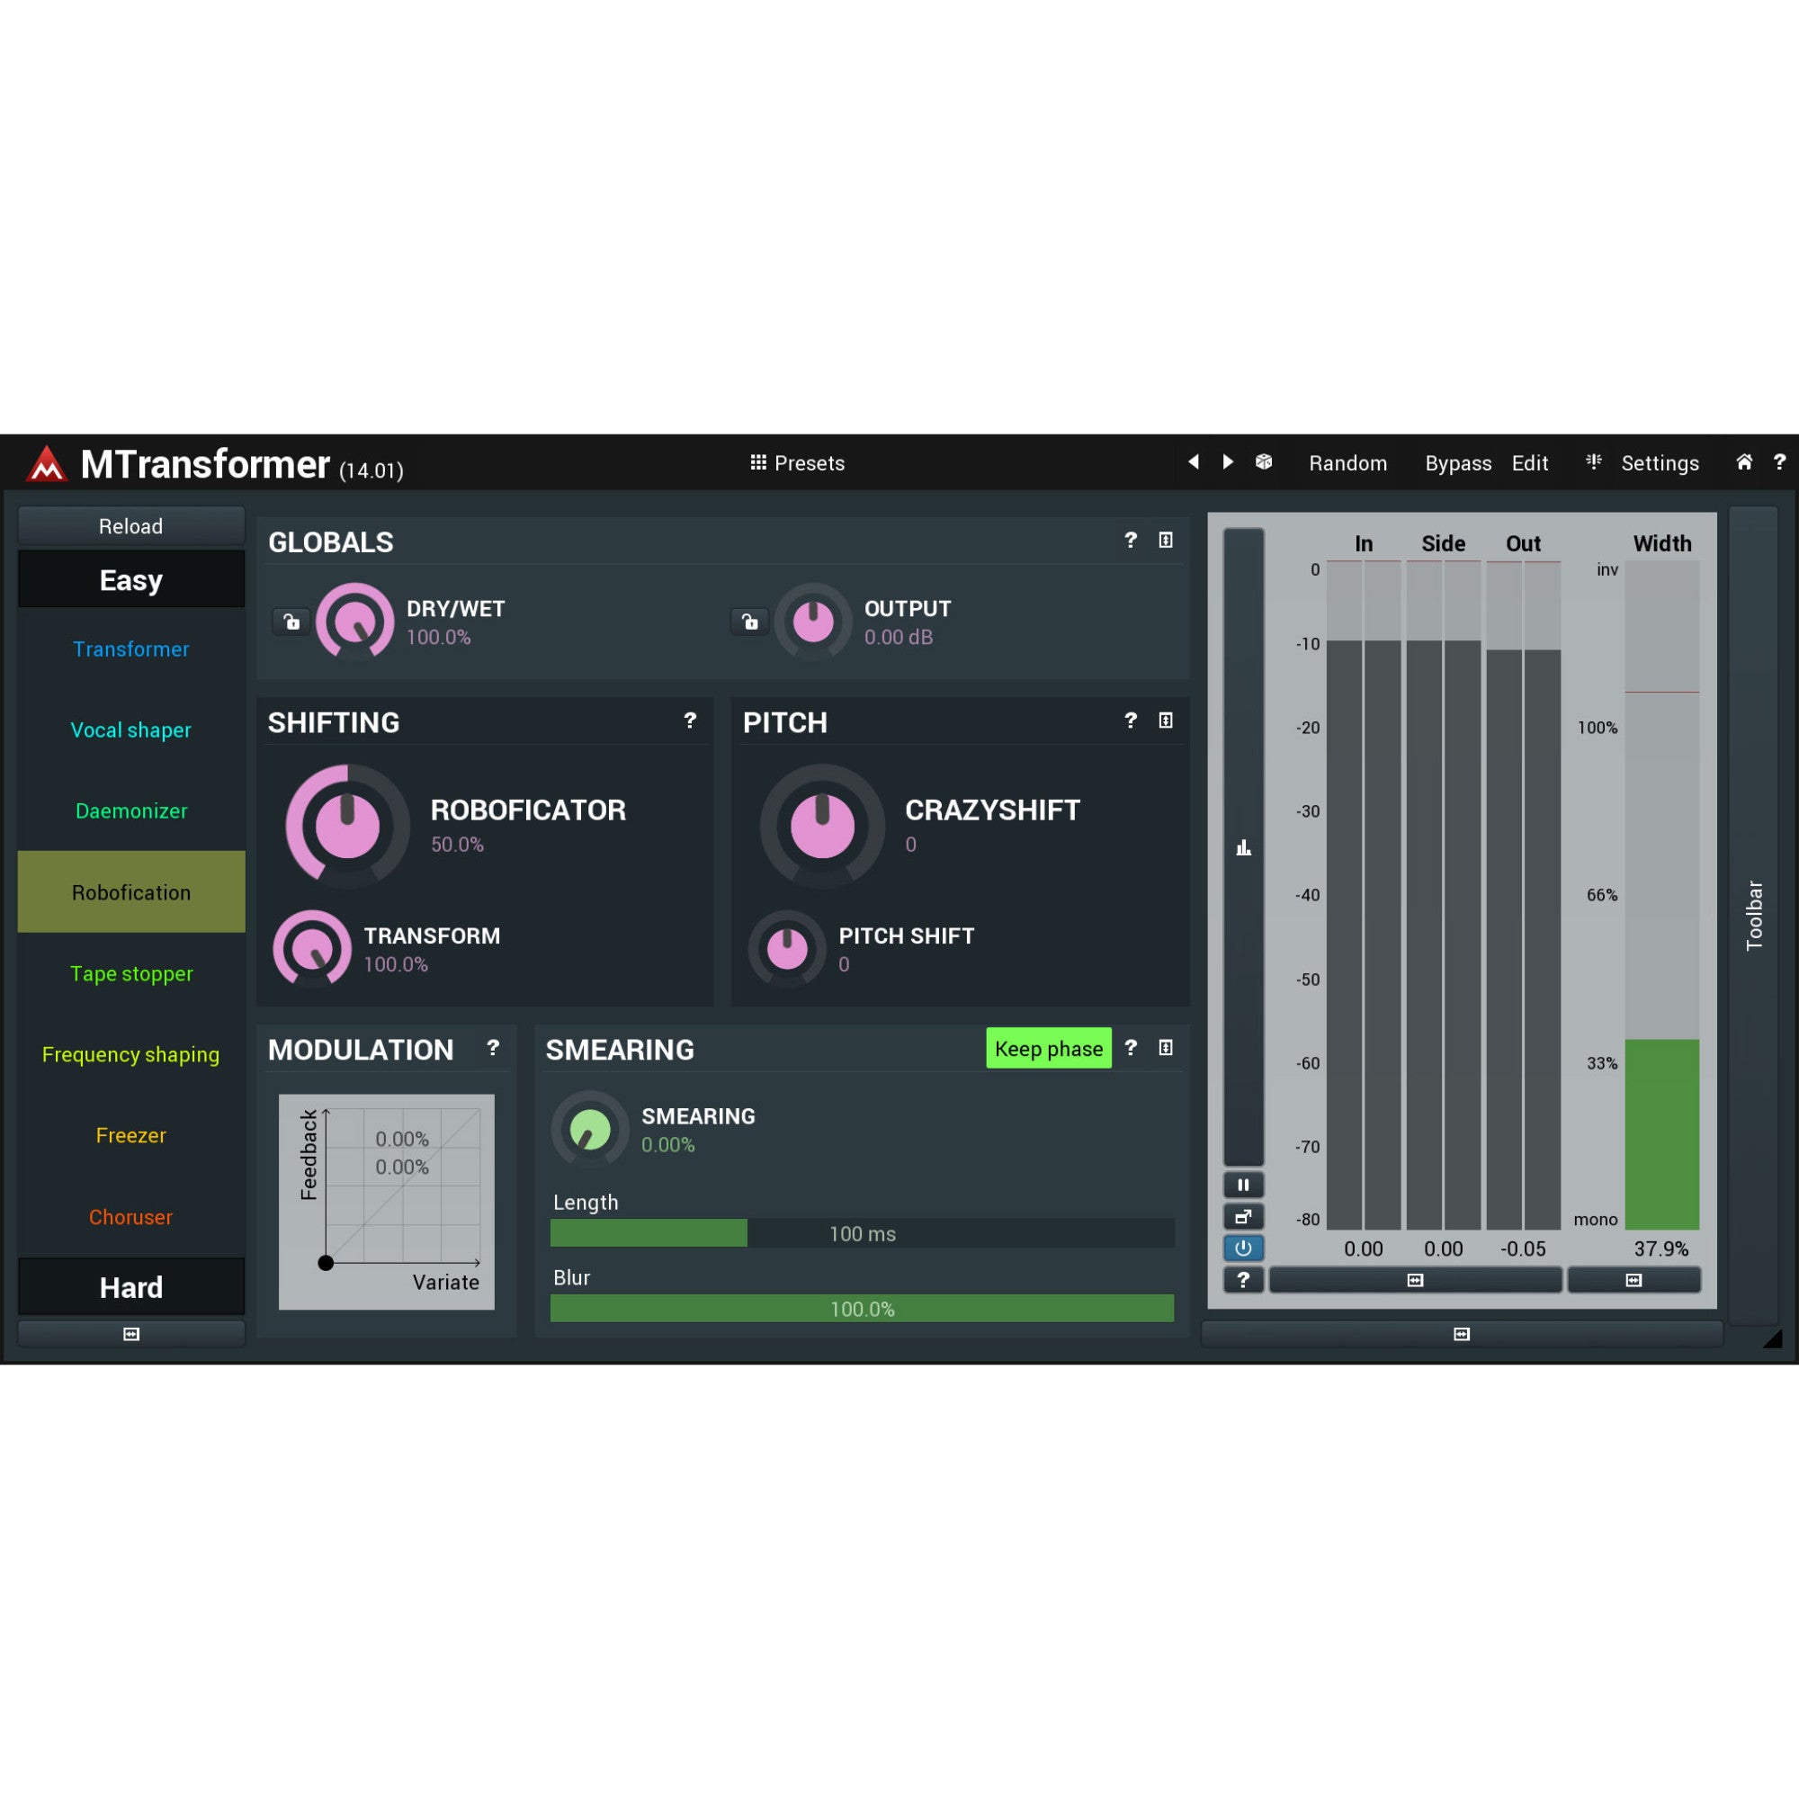Go to previous preset arrow

click(1193, 461)
